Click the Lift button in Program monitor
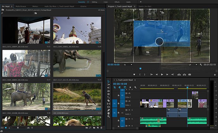The width and height of the screenshot is (218, 133). coord(178,74)
